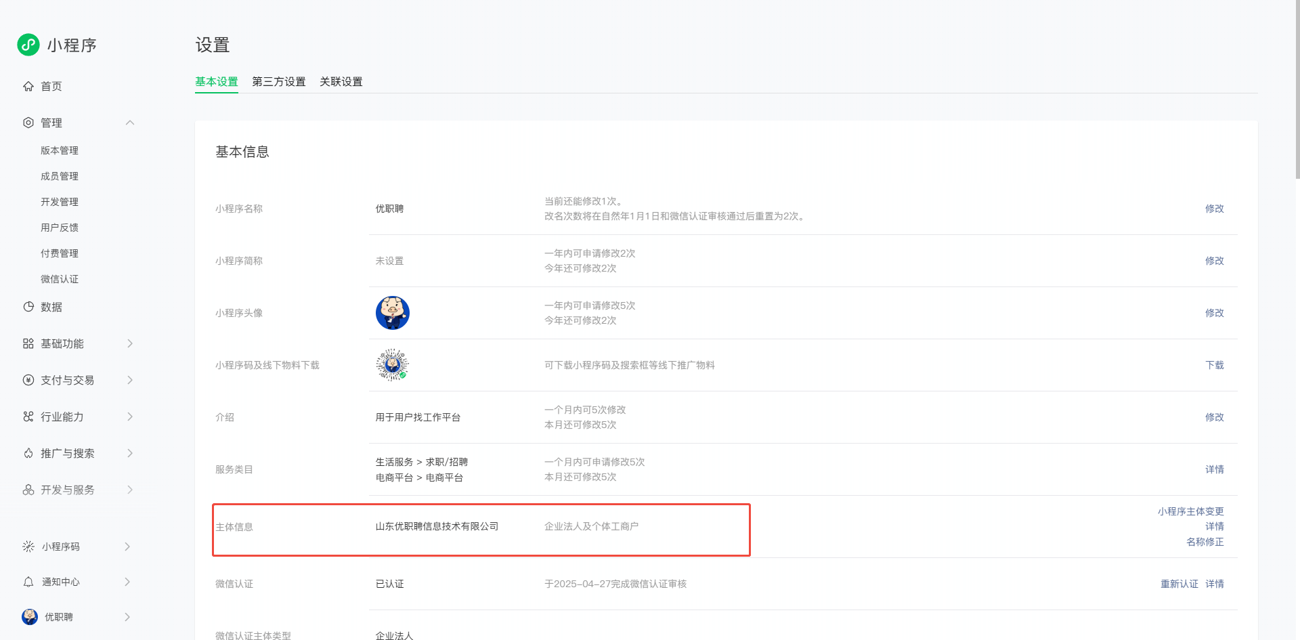Image resolution: width=1300 pixels, height=640 pixels.
Task: Go to 首页 in the sidebar
Action: click(51, 86)
